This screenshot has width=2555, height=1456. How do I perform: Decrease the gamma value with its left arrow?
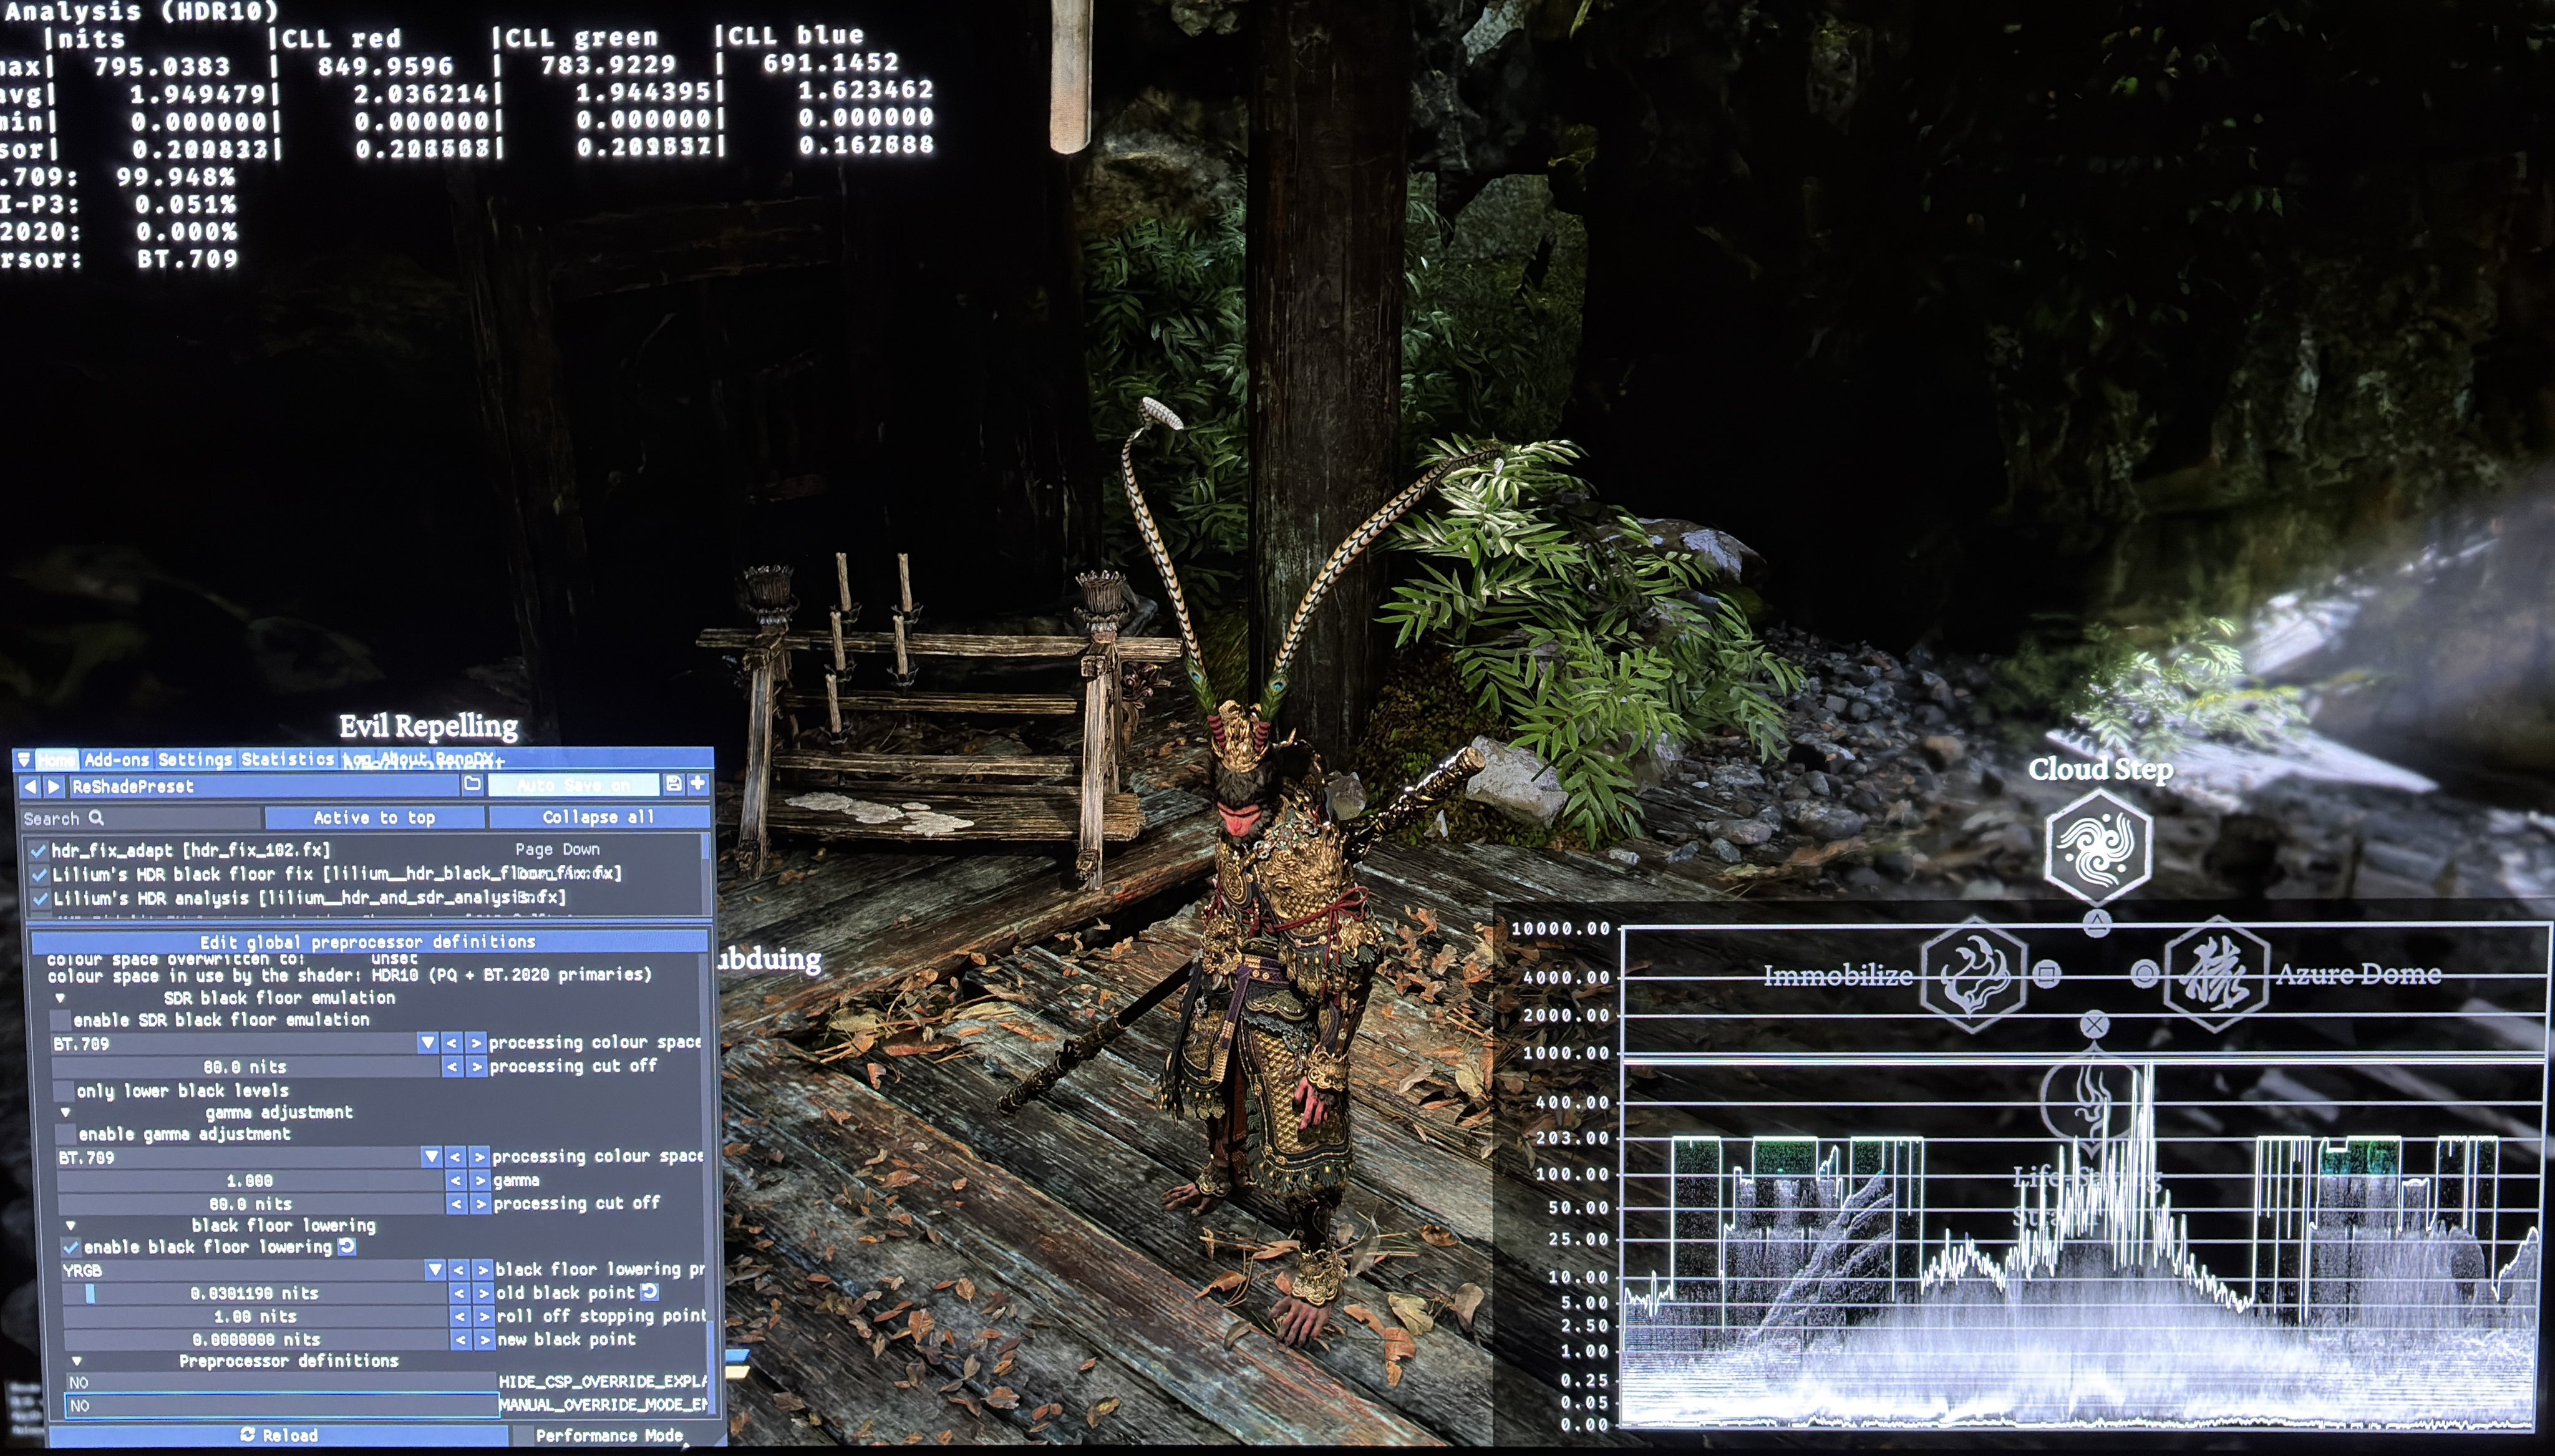pos(457,1180)
